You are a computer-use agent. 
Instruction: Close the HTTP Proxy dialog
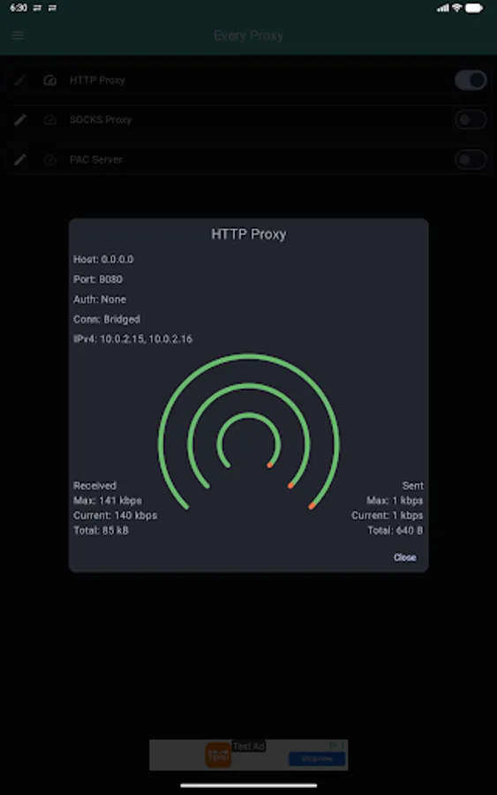tap(405, 557)
